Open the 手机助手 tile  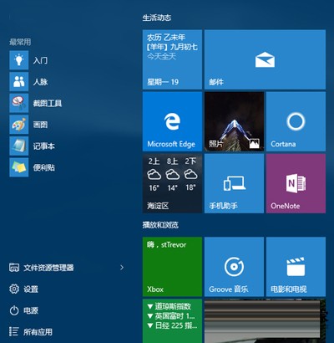click(x=234, y=183)
